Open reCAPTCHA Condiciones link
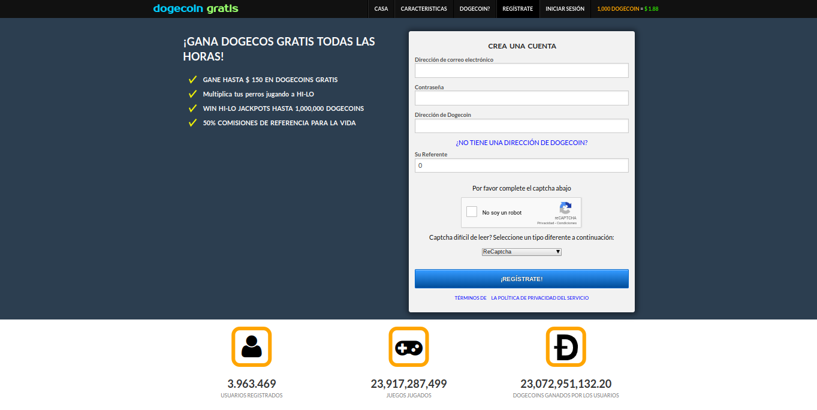Screen dimensions: 817x410 pyautogui.click(x=566, y=223)
